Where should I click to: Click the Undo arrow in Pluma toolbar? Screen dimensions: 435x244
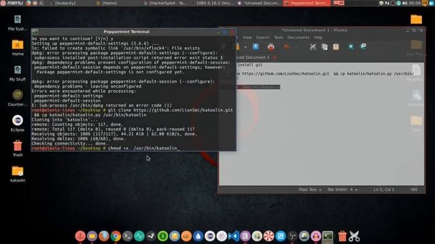pos(286,47)
